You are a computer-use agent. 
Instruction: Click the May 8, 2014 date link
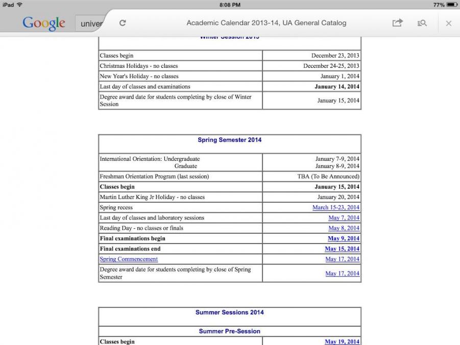344,228
